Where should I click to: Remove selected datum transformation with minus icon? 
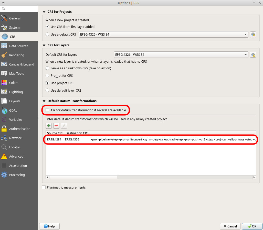pyautogui.click(x=56, y=126)
